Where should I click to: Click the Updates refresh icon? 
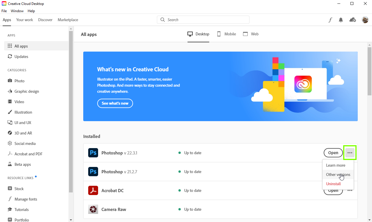click(10, 57)
